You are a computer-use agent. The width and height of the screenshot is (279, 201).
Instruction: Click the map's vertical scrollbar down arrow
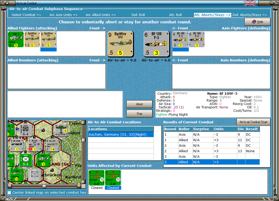coord(83,182)
